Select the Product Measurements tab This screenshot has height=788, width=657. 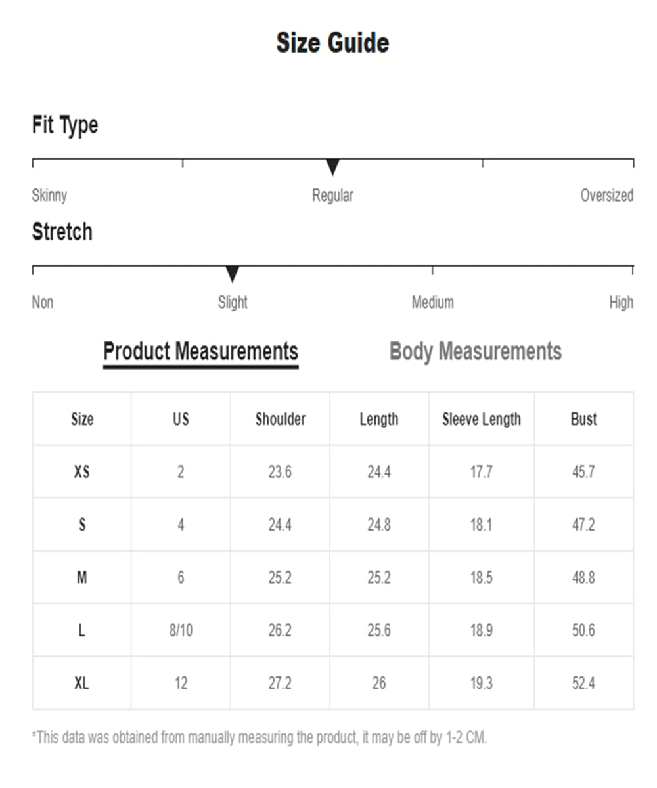click(x=201, y=352)
